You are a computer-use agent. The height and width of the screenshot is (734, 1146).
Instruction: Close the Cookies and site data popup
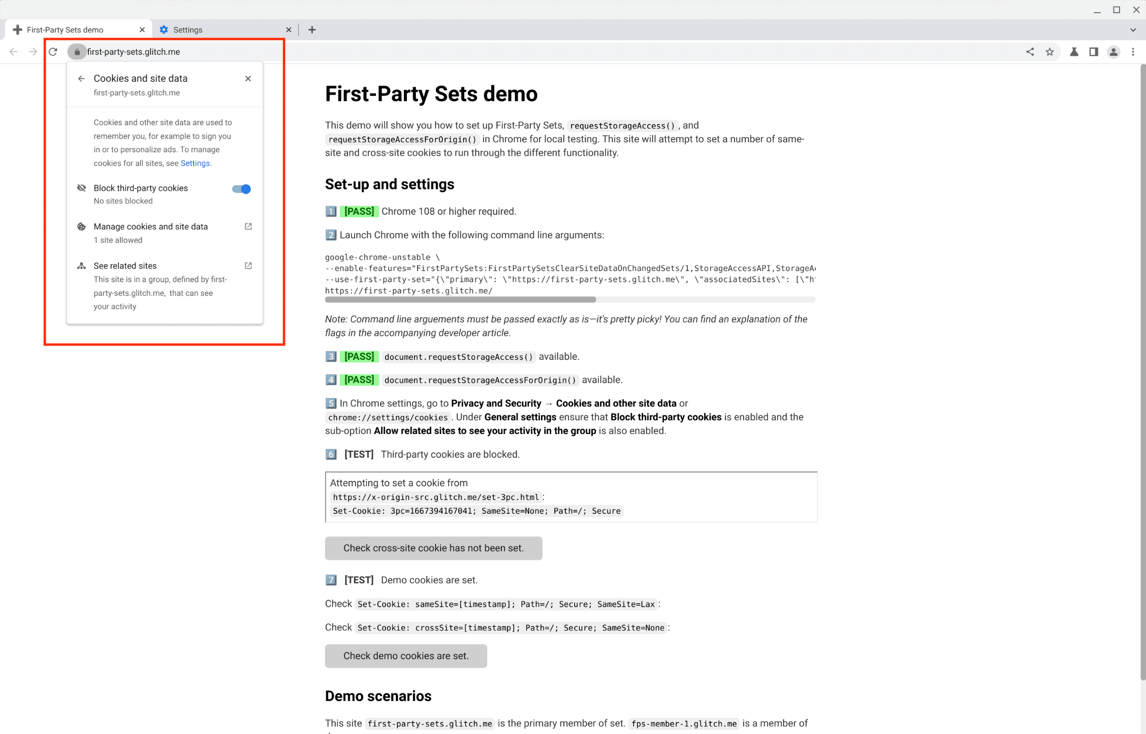[x=248, y=79]
